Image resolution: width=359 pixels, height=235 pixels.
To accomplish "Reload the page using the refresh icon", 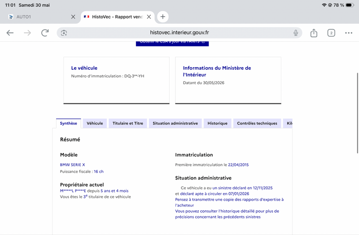I will pos(45,33).
